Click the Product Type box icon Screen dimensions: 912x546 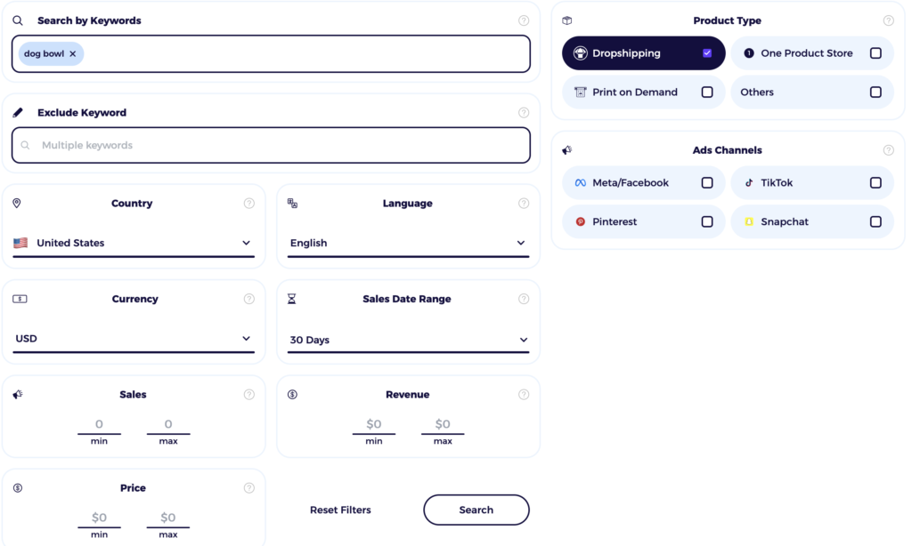pos(567,20)
